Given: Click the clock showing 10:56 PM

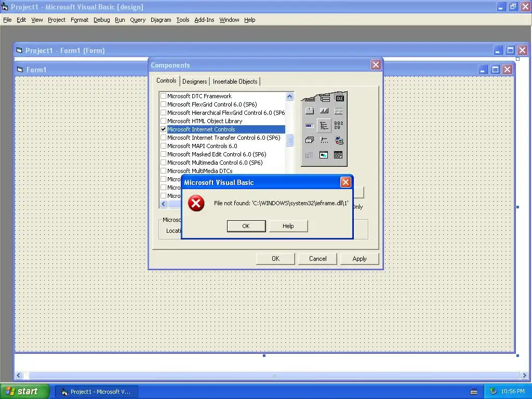Looking at the screenshot, I should [513, 392].
